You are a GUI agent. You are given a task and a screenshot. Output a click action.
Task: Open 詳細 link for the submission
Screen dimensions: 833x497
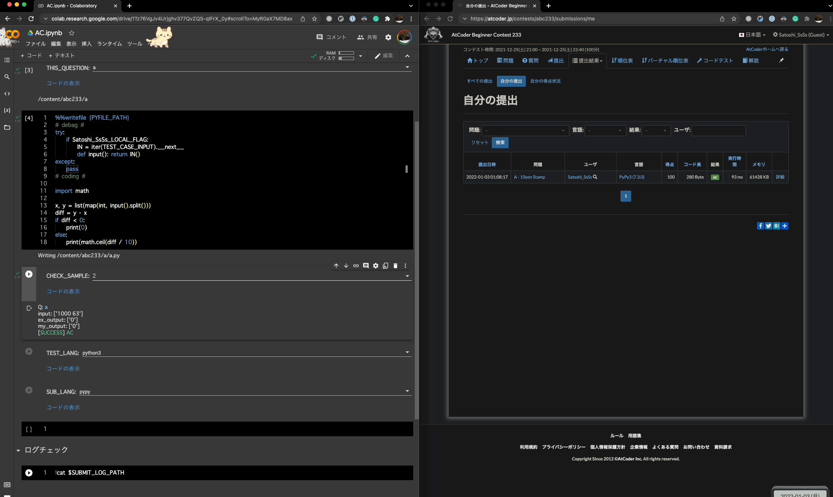point(780,177)
